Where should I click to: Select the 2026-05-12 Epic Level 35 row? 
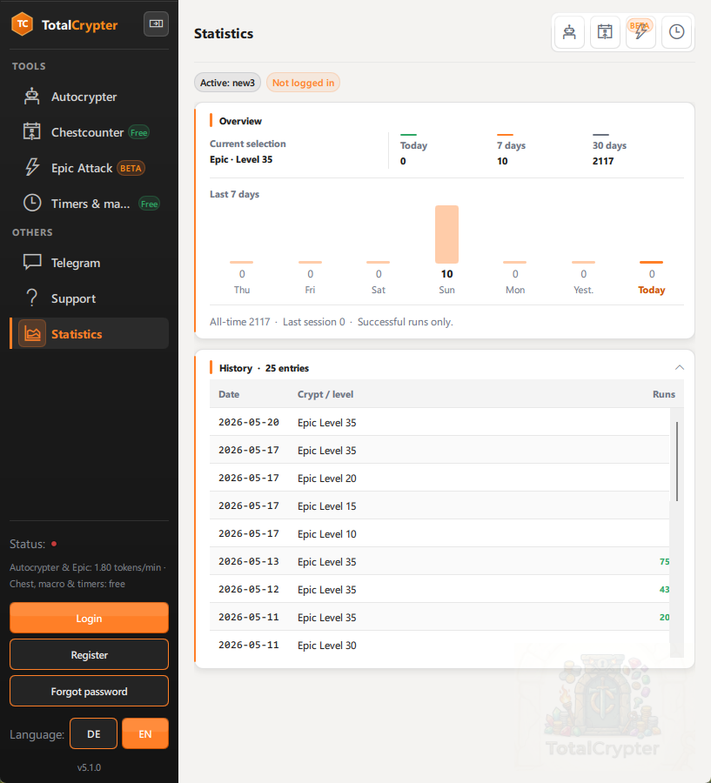[439, 589]
